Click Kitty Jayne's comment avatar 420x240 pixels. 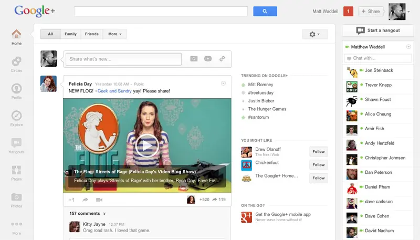75,226
